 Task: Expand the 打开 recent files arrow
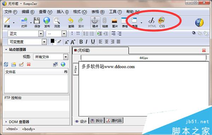31,23
